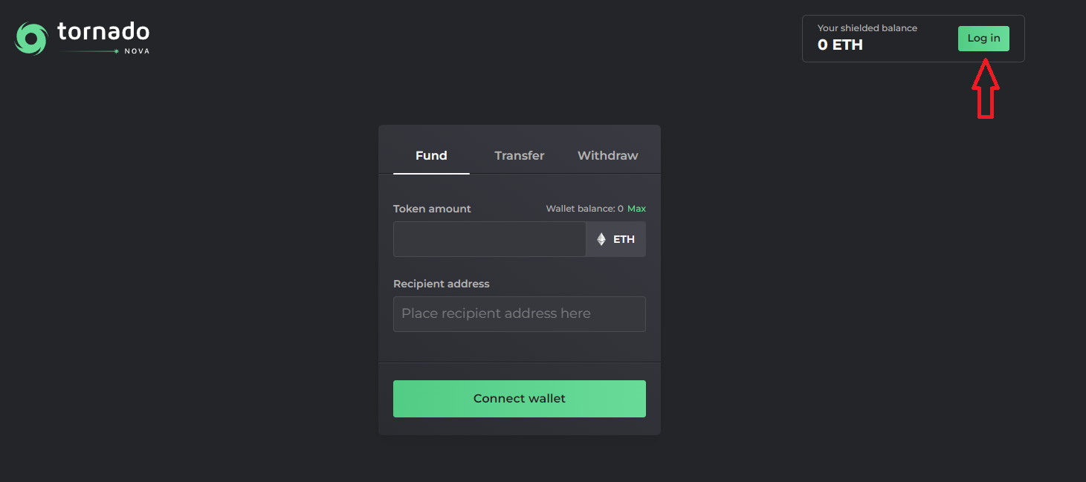Click the shielded balance showing 0 ETH

click(841, 45)
